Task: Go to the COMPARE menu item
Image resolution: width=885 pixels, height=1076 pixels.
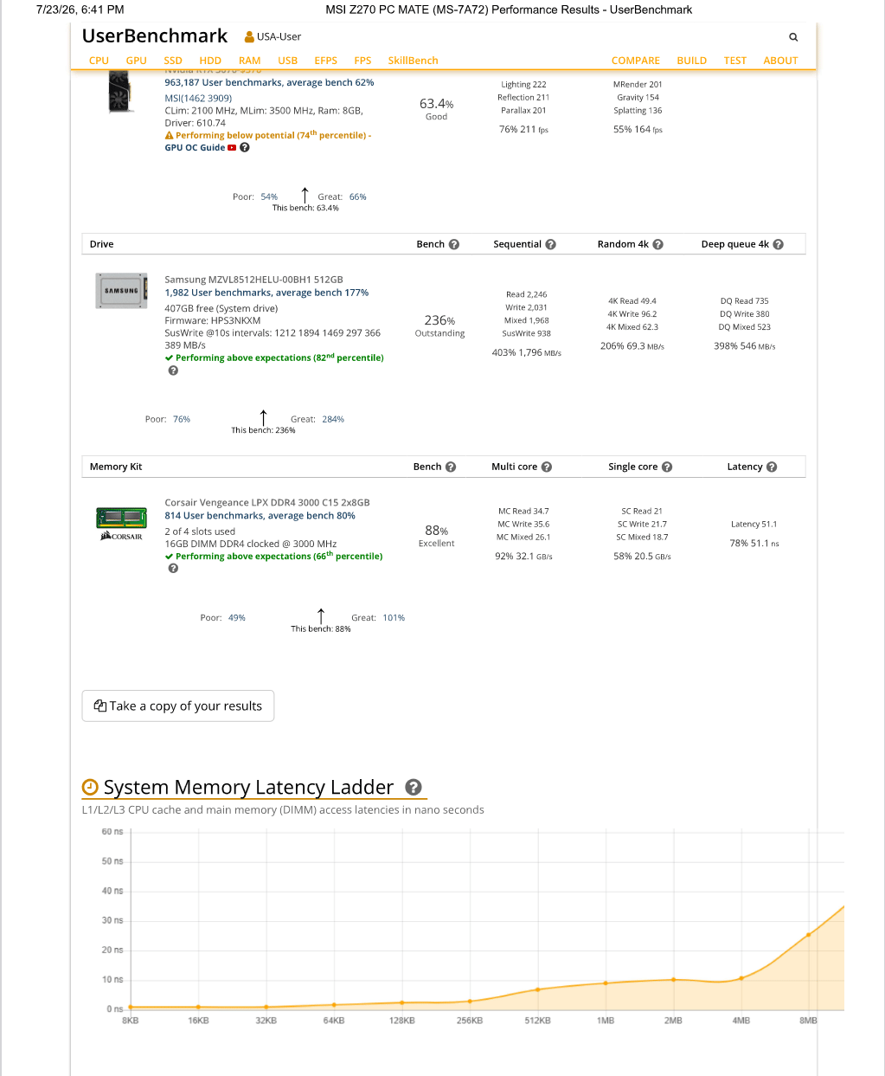Action: tap(635, 61)
